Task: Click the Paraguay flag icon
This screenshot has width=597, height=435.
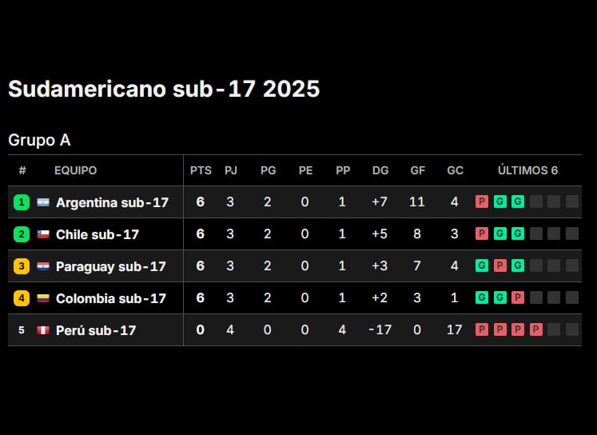Action: [x=43, y=266]
